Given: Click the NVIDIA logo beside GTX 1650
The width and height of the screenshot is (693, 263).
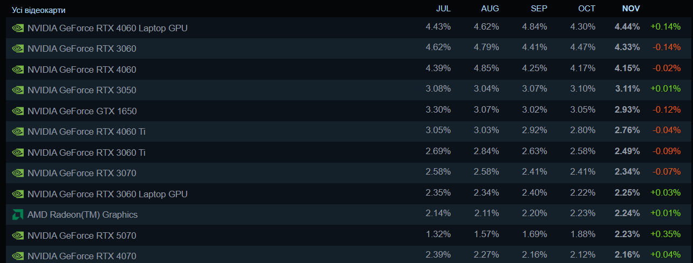Looking at the screenshot, I should (18, 111).
